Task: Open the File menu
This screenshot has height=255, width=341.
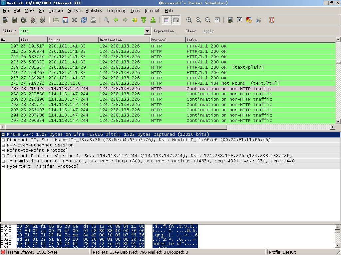Action: (6, 10)
